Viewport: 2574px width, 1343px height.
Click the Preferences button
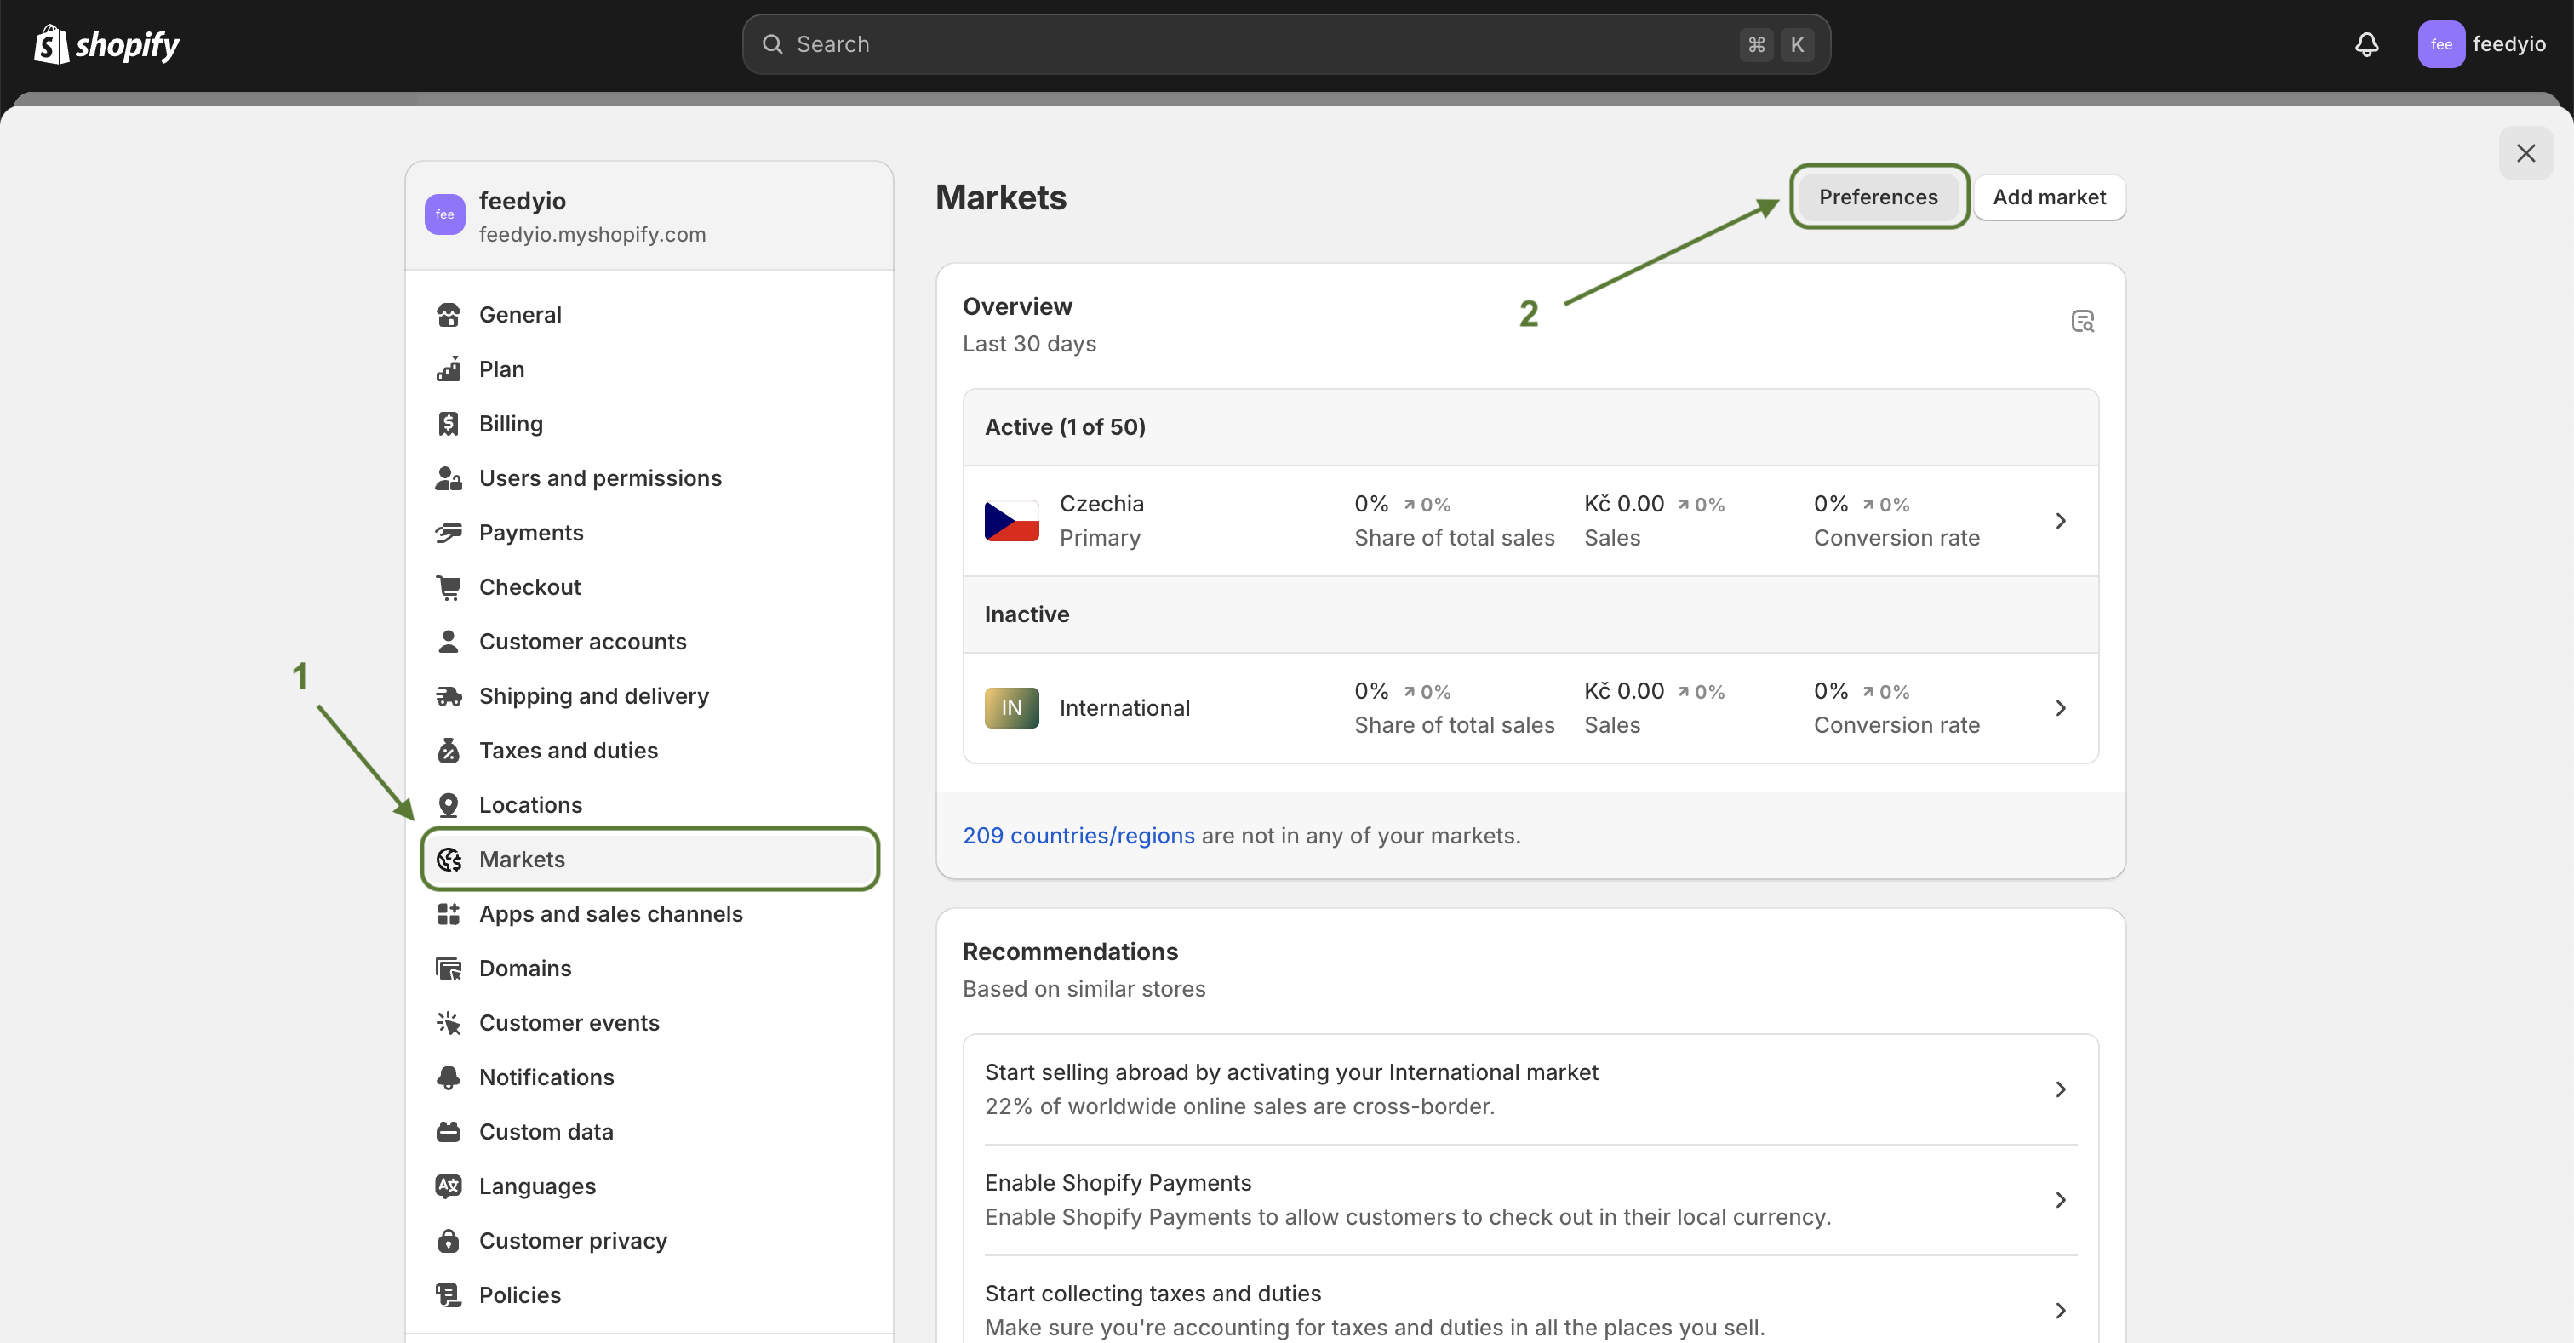(1878, 197)
